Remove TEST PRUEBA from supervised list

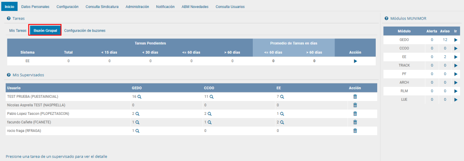tap(355, 97)
